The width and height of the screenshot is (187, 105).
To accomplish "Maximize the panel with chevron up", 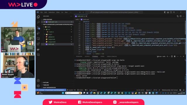I will [181, 56].
